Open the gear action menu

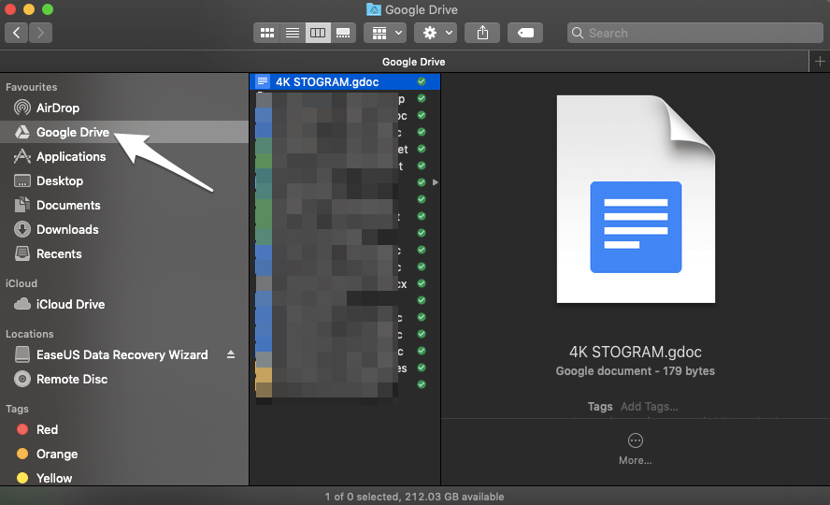[x=436, y=33]
